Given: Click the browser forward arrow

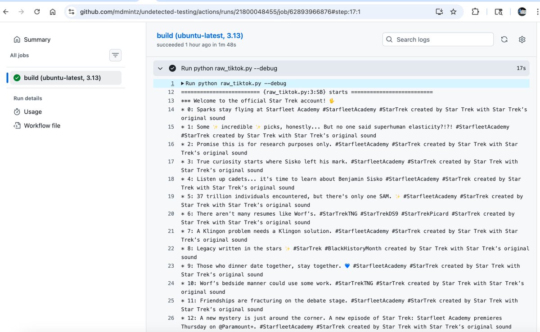Looking at the screenshot, I should tap(21, 12).
